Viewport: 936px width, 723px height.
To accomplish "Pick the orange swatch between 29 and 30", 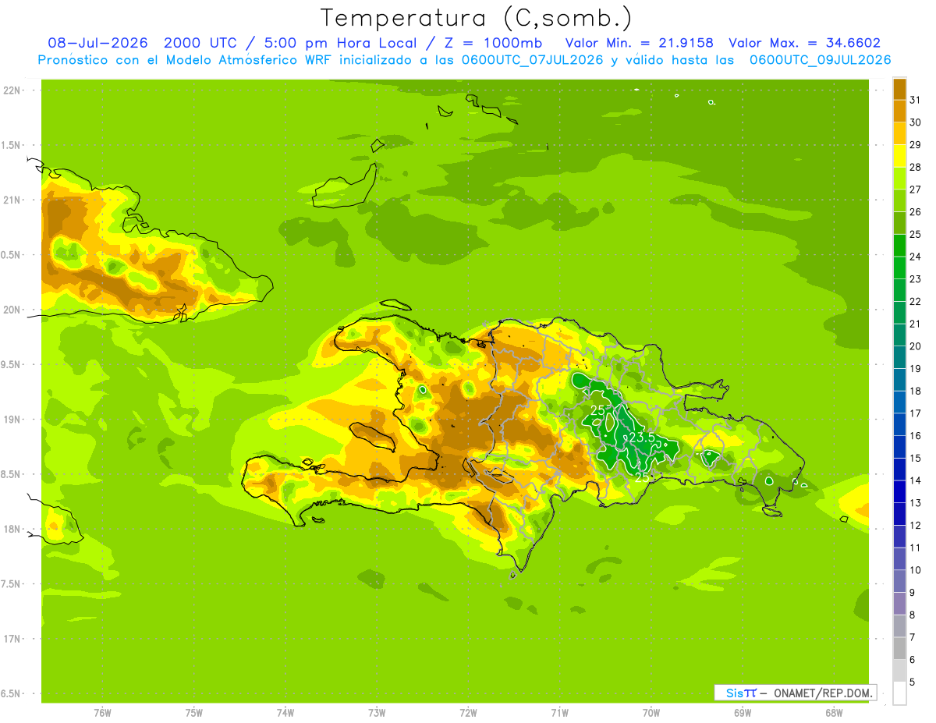I will coord(899,133).
